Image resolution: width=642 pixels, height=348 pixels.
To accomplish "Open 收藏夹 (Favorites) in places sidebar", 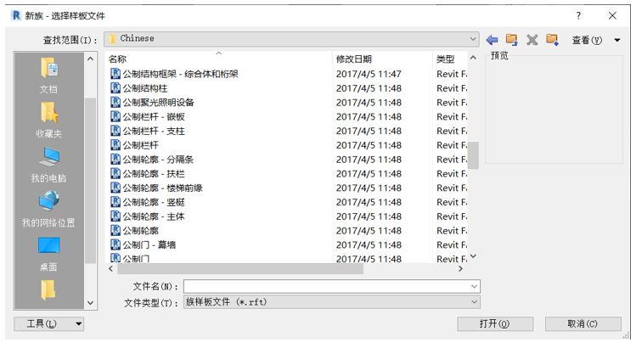I will (48, 119).
